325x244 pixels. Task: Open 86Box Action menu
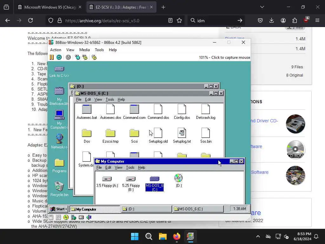coord(56,50)
